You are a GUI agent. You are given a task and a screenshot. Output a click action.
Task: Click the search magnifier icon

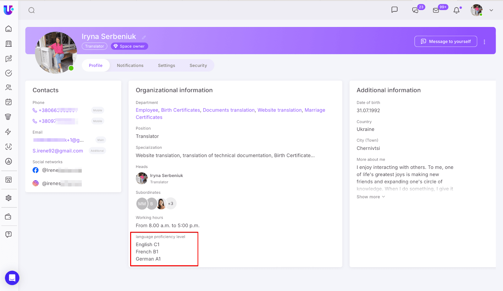point(31,10)
